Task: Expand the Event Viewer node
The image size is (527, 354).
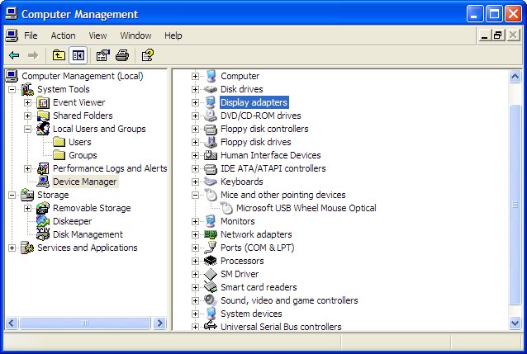Action: click(27, 102)
